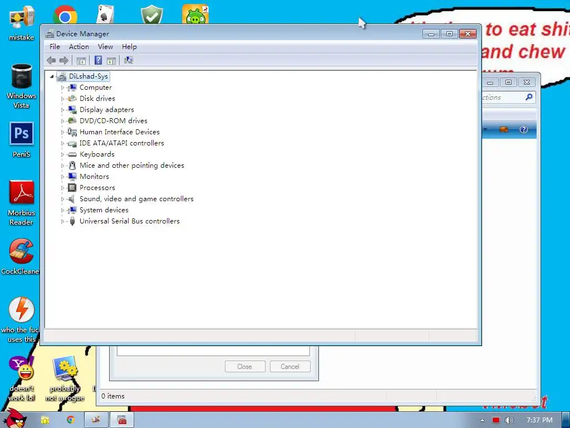
Task: Click the Properties pane toolbar icon
Action: (111, 60)
